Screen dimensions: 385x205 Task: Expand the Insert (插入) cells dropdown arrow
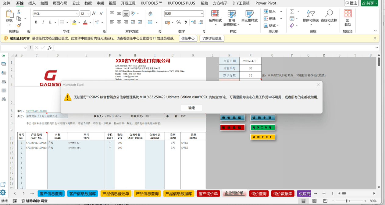[281, 12]
